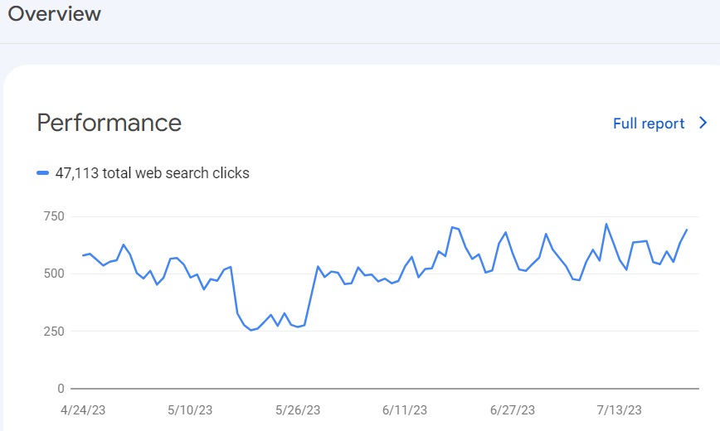Open the Full report link
This screenshot has width=720, height=431.
(649, 123)
